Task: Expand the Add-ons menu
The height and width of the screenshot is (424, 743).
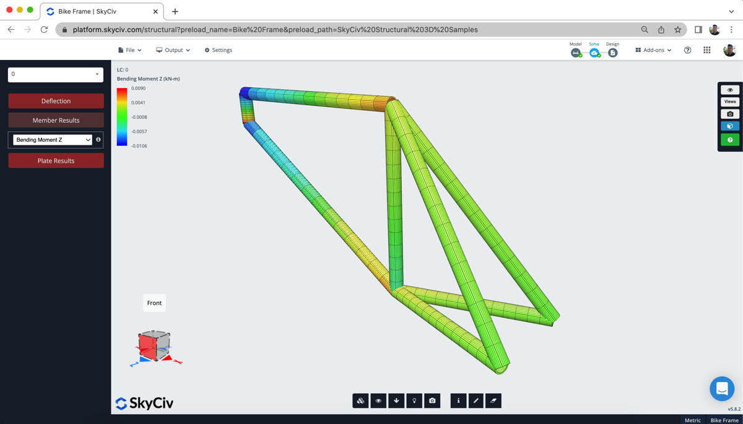Action: 653,50
